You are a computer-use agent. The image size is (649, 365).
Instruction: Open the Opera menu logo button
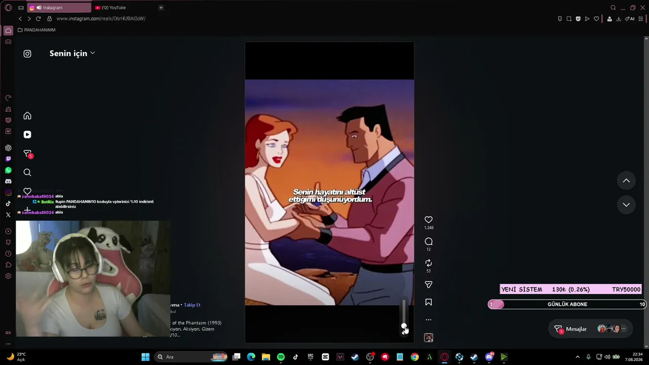pos(8,8)
